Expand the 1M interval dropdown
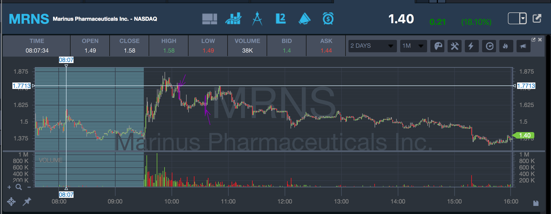Image resolution: width=551 pixels, height=214 pixels. [x=413, y=46]
